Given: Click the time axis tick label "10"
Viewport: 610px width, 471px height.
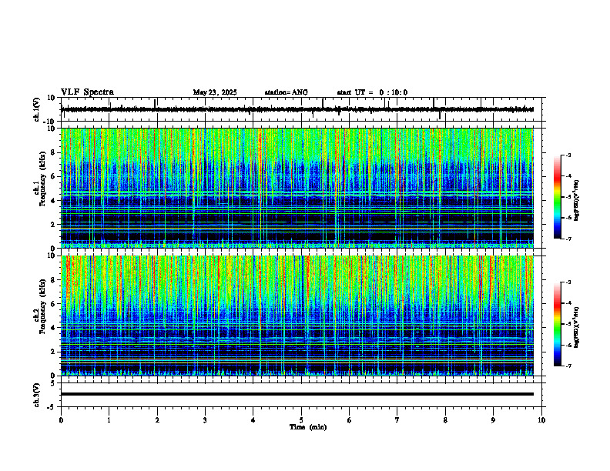Looking at the screenshot, I should (541, 420).
